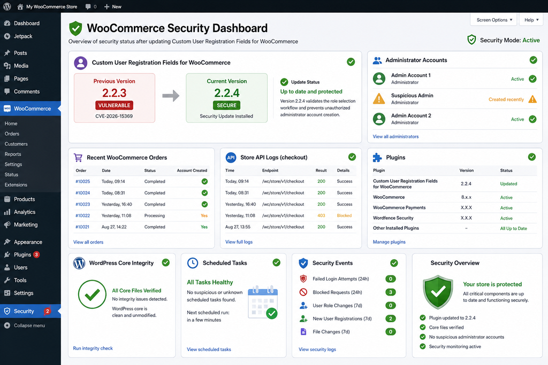Click the New User Registrations count badge 2
The image size is (548, 365).
click(x=390, y=319)
